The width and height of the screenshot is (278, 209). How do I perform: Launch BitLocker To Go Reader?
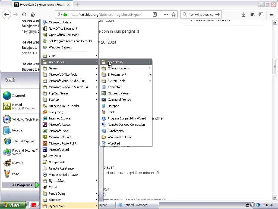pos(70,106)
